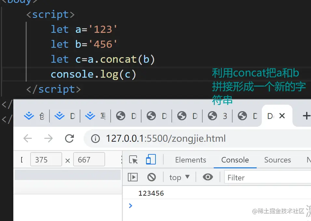Reload the zongjie.html page
The image size is (311, 221).
(x=69, y=138)
